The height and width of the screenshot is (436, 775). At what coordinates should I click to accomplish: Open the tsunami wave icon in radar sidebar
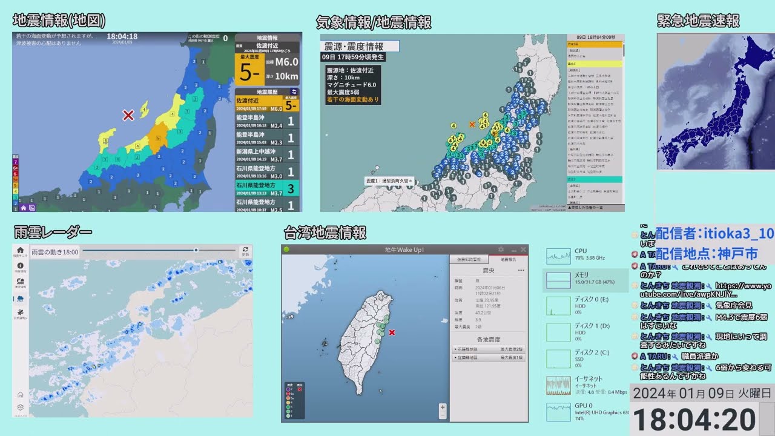20,282
